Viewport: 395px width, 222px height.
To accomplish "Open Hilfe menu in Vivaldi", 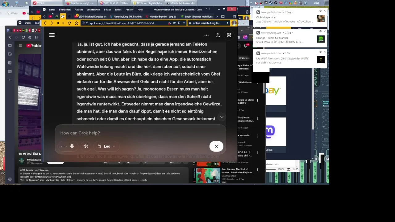I will point(140,10).
